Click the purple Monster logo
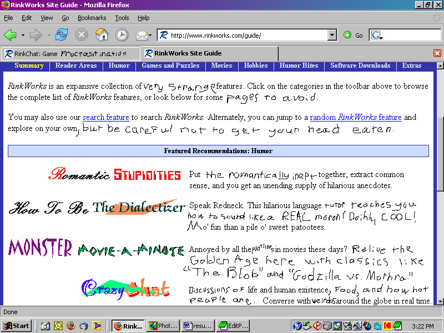Viewport: 444px width, 333px height. point(40,248)
